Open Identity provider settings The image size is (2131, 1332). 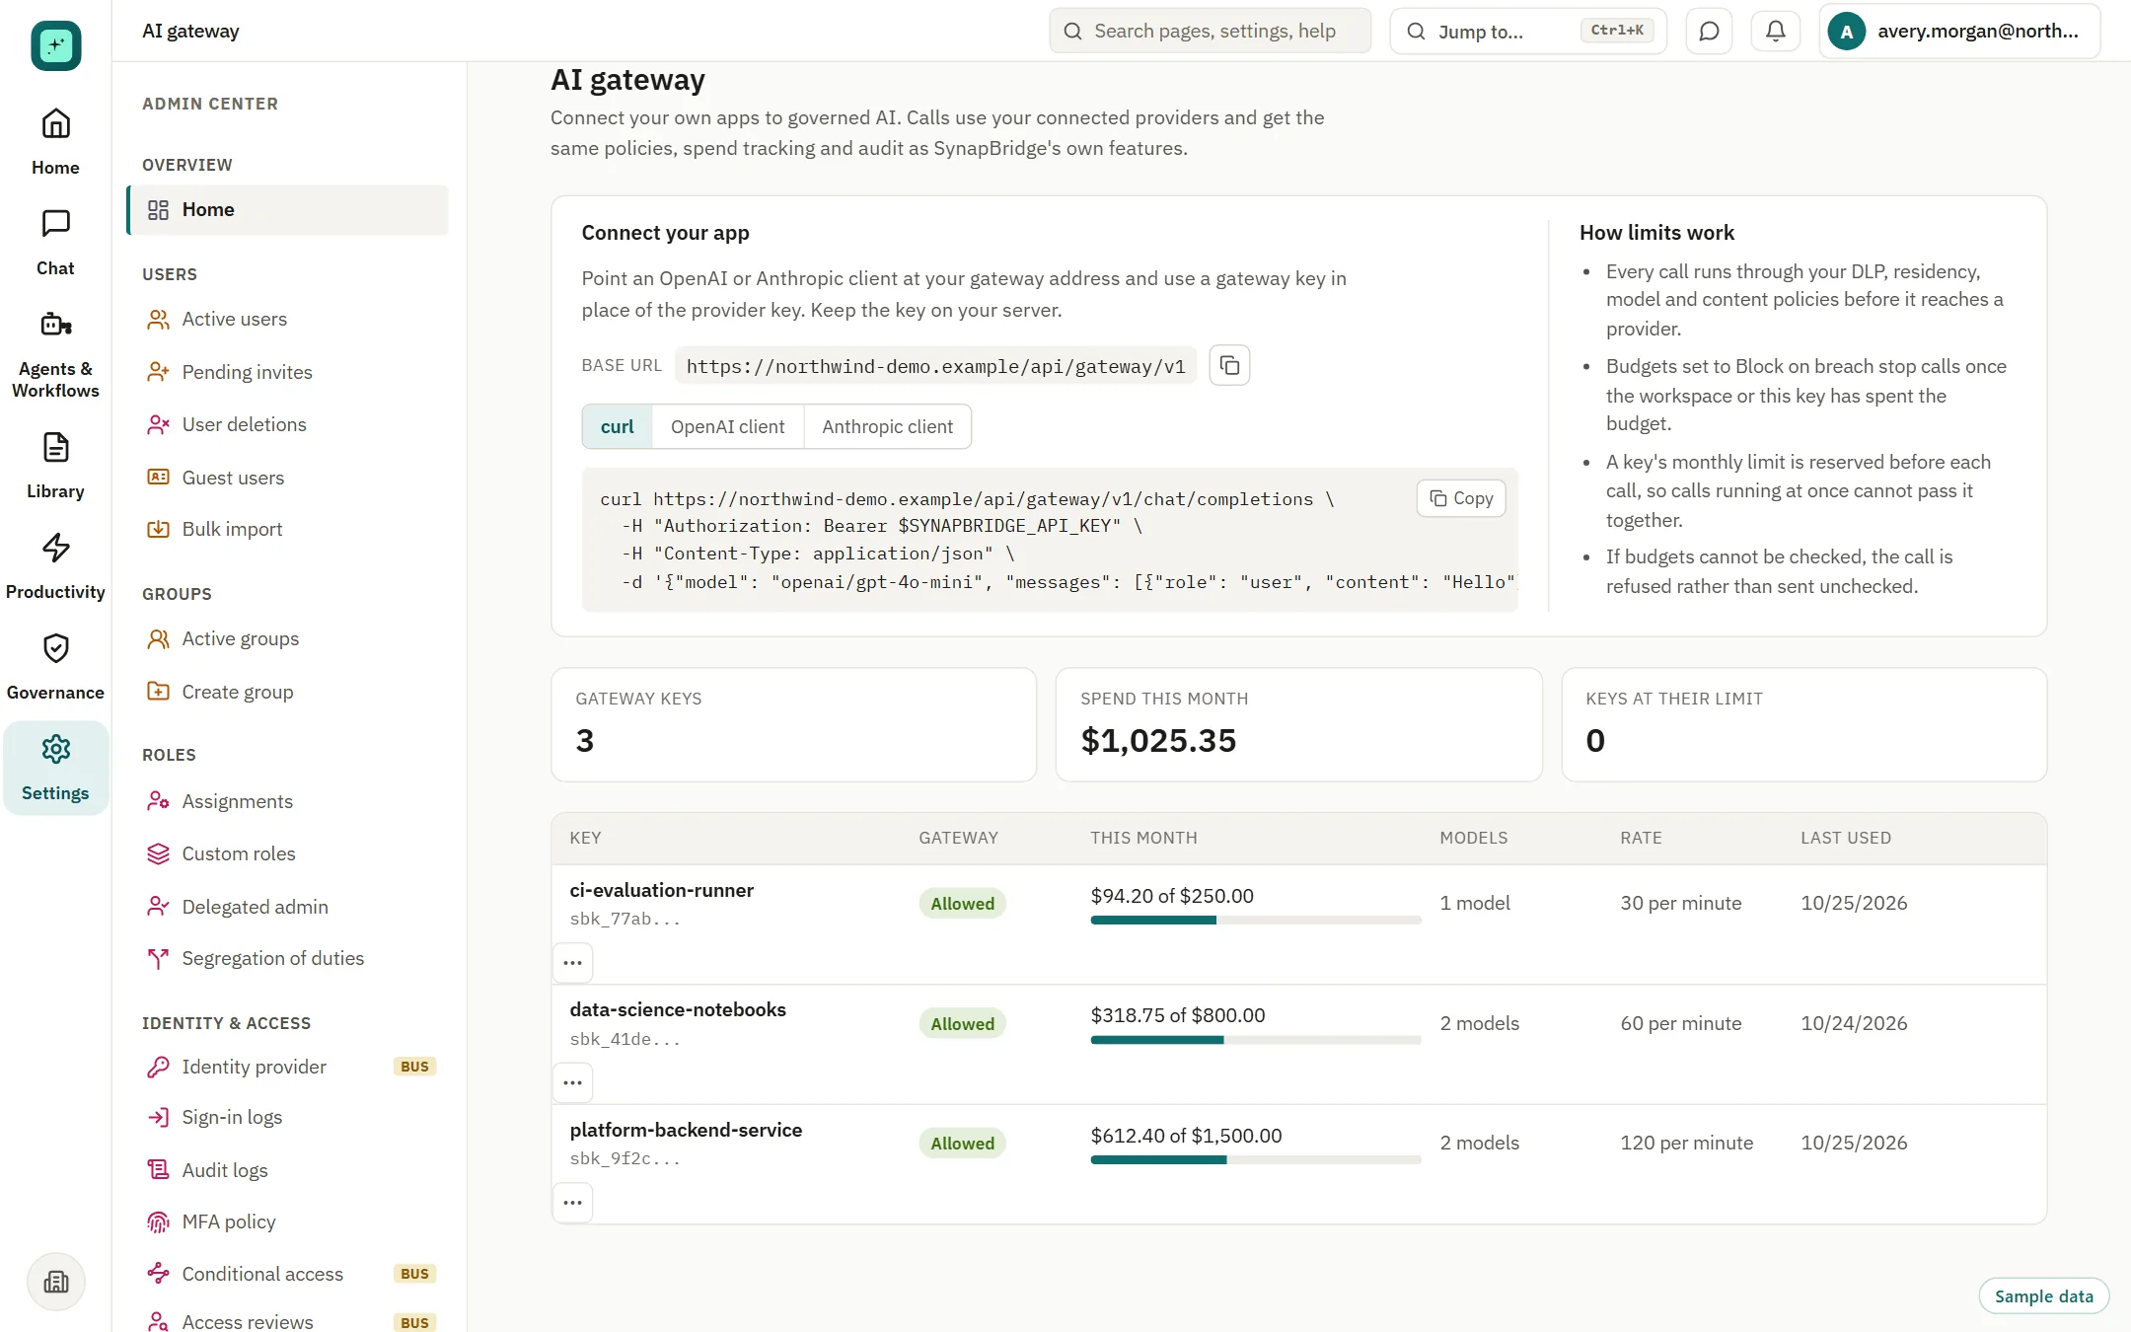click(287, 1067)
